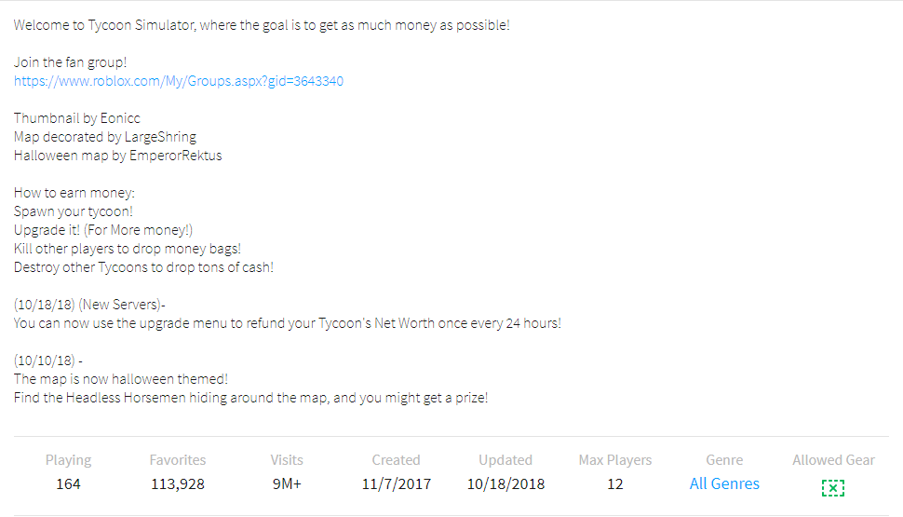
Task: Click the Visits value 9M+
Action: [287, 484]
